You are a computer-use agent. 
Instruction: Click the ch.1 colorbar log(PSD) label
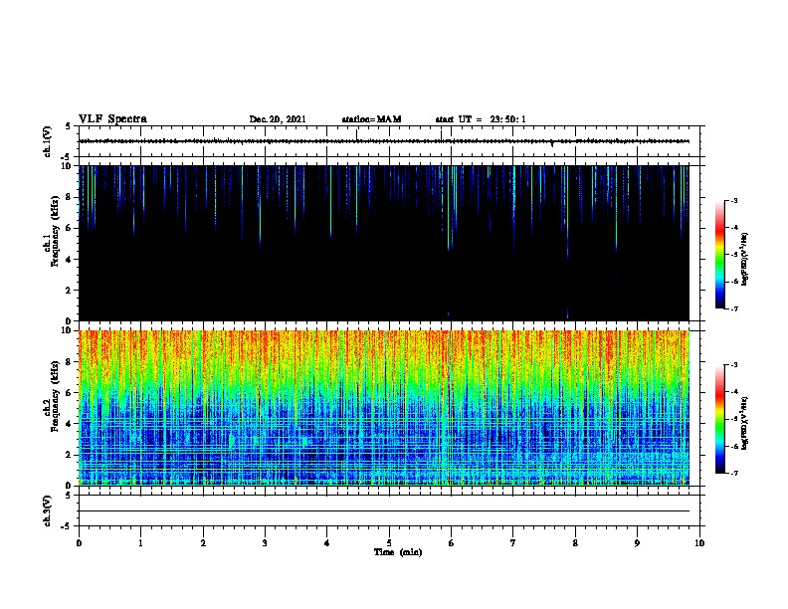(745, 259)
